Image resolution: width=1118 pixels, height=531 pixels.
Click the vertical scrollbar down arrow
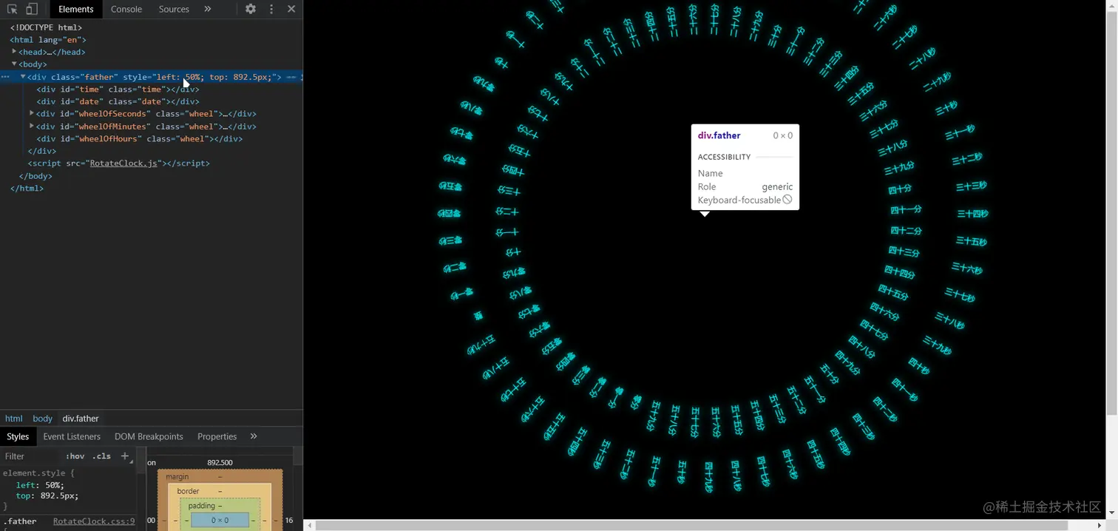click(x=1112, y=513)
